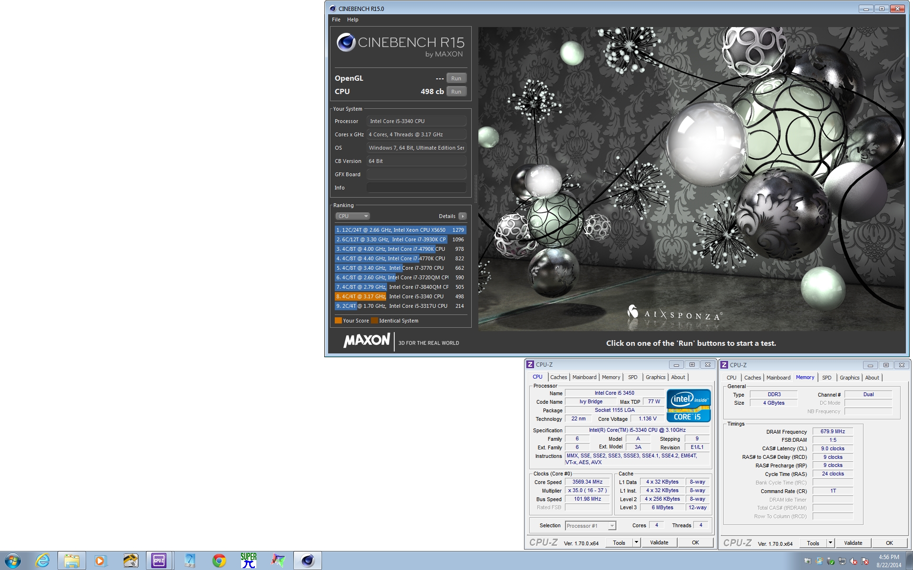
Task: Open the Processor #1 selection dropdown in CPU-Z
Action: (591, 526)
